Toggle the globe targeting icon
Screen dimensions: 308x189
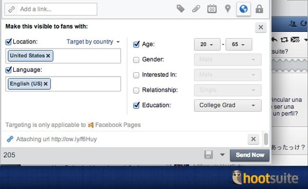243,9
